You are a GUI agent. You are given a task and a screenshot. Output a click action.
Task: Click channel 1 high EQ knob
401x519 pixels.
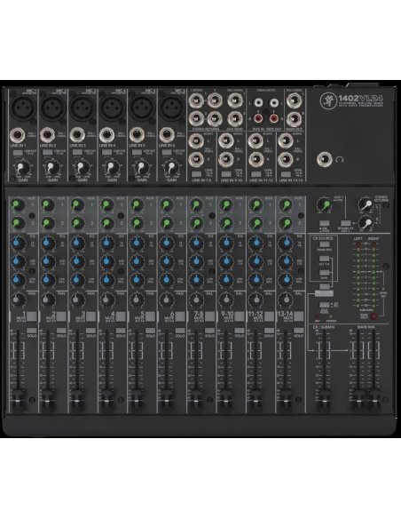pyautogui.click(x=18, y=244)
